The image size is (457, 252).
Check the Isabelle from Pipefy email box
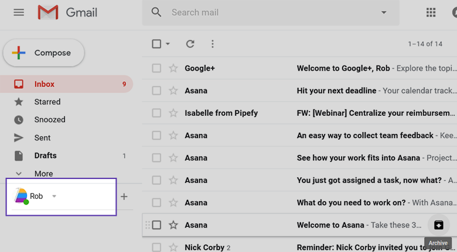156,113
